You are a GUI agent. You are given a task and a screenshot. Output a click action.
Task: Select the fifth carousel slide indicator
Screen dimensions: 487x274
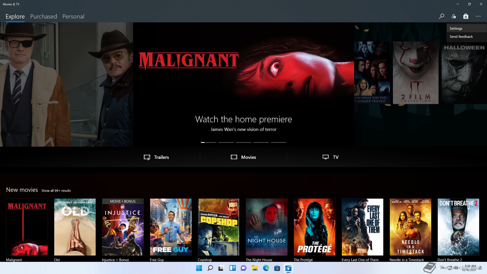tap(279, 142)
